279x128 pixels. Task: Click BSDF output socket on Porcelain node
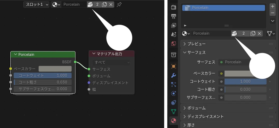point(75,62)
